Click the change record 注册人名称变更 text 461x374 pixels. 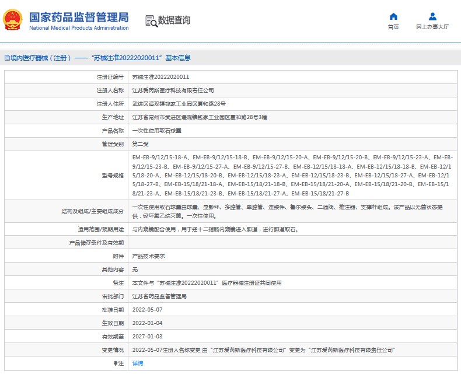(x=263, y=350)
